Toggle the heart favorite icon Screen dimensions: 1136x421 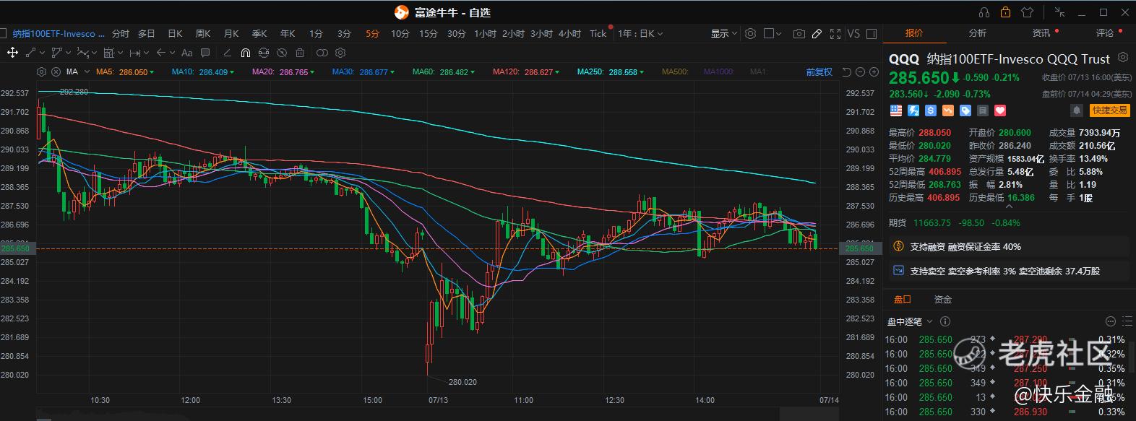tap(1000, 110)
